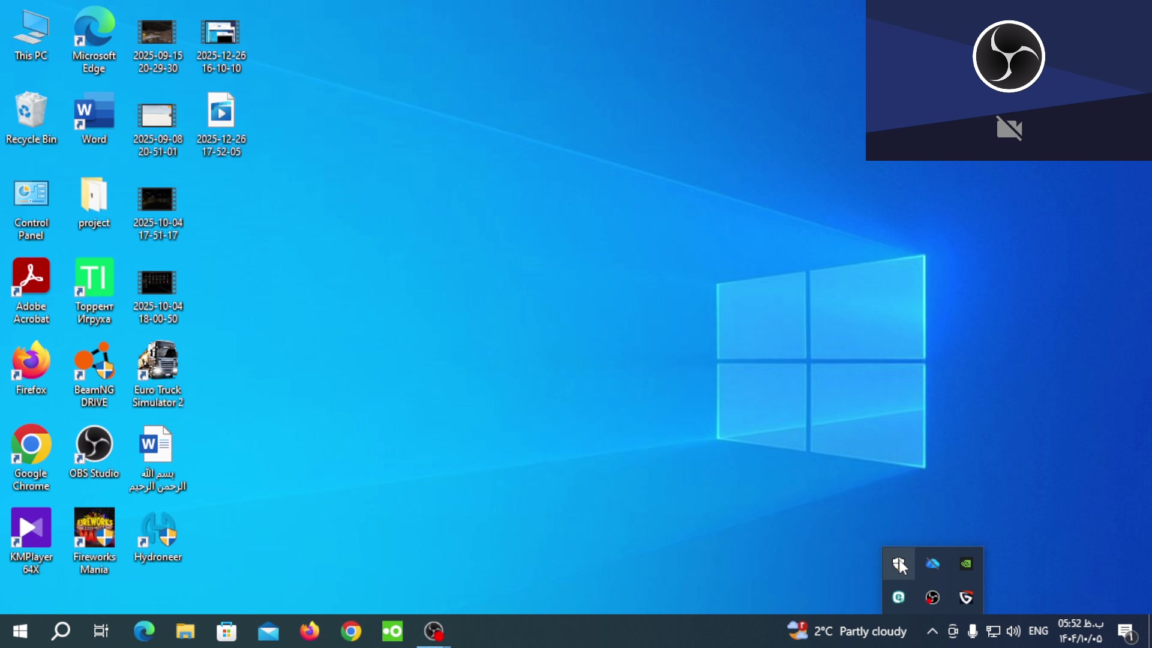Click the ESET tray icon
The height and width of the screenshot is (648, 1152).
(x=898, y=597)
